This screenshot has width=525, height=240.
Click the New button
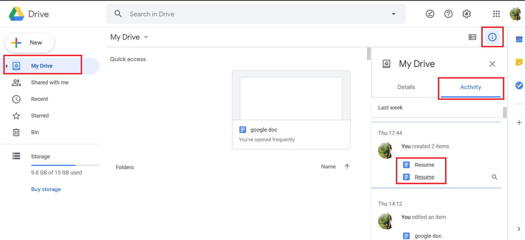pos(29,43)
